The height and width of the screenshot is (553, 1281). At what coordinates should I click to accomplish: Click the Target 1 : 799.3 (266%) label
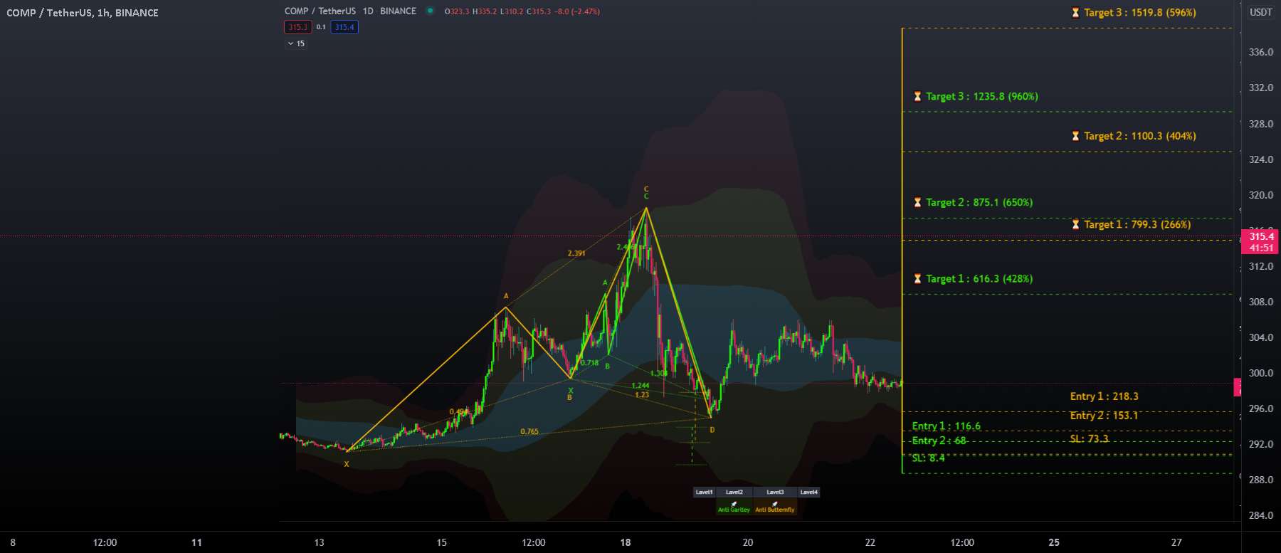click(x=1137, y=225)
